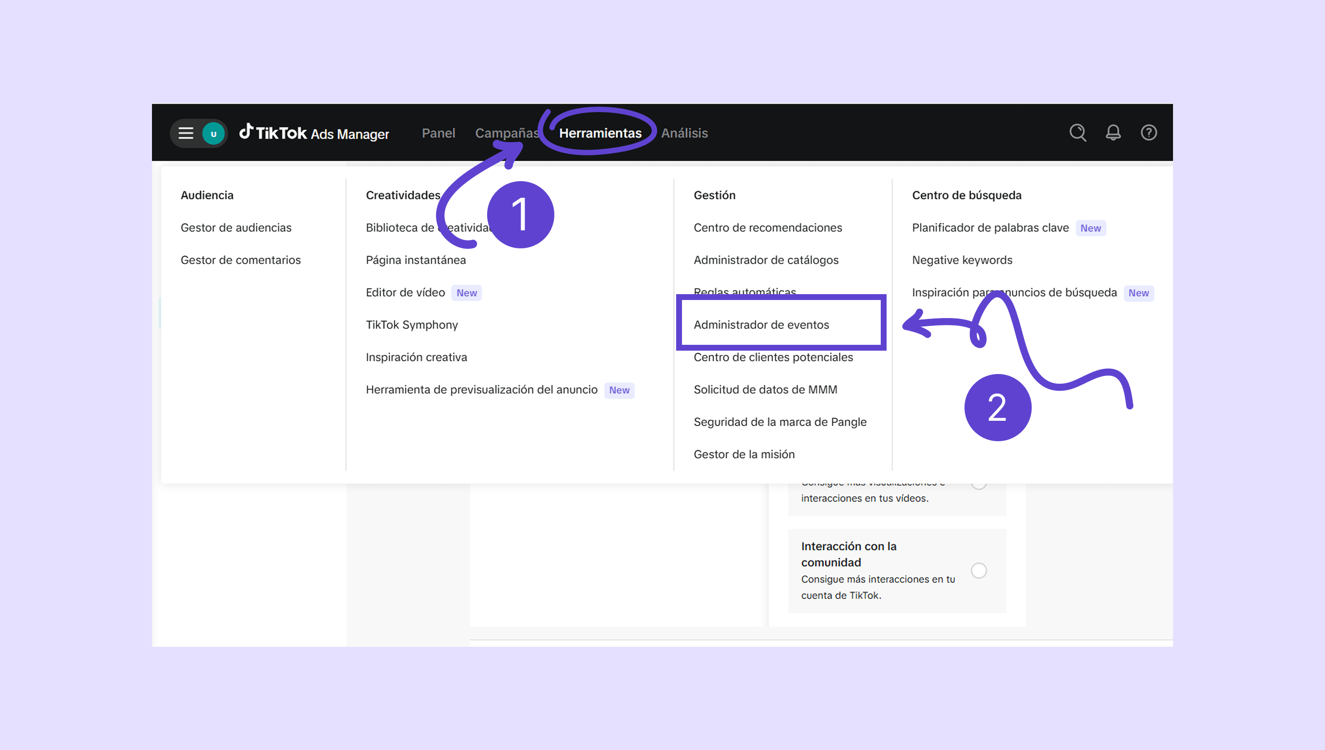Click the teal account avatar icon
Viewport: 1325px width, 750px height.
coord(213,133)
